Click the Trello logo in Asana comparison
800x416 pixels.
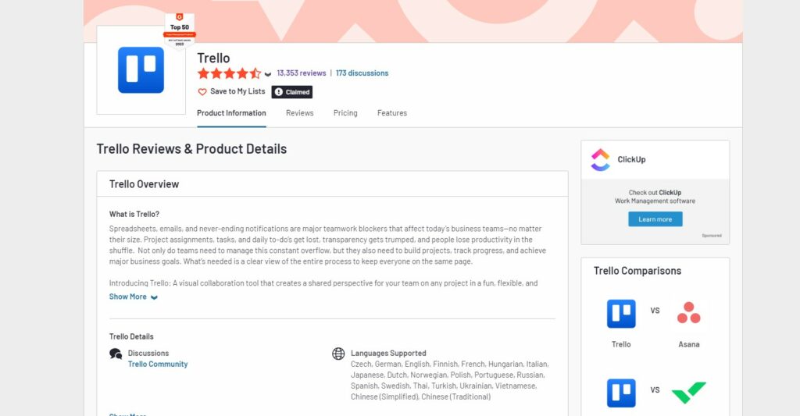621,313
